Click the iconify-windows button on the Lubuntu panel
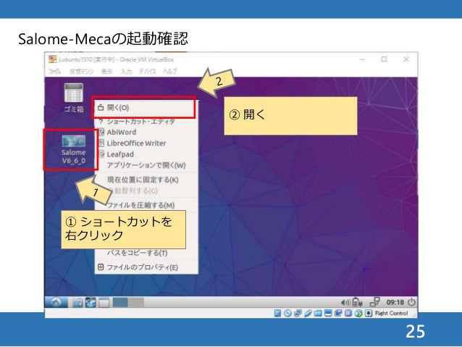Screen dimensions: 462x347 [x=104, y=303]
